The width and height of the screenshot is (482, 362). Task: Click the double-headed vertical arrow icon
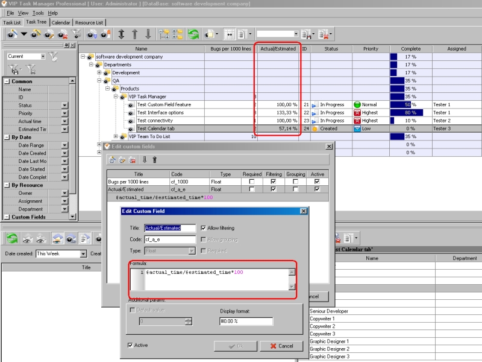pos(121,34)
